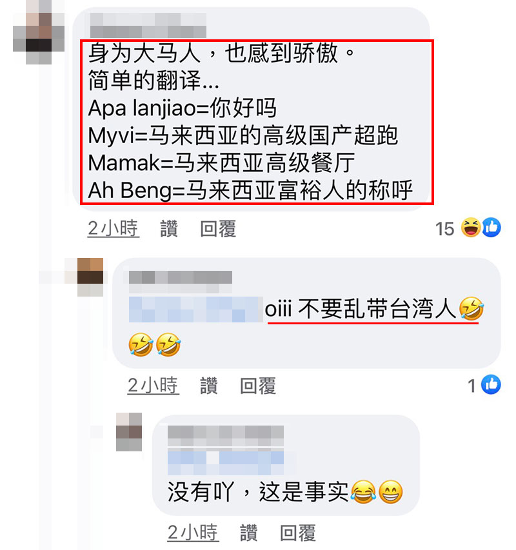This screenshot has width=516, height=550.
Task: Click the blue thumbs-up icon beside 15
Action: click(491, 228)
